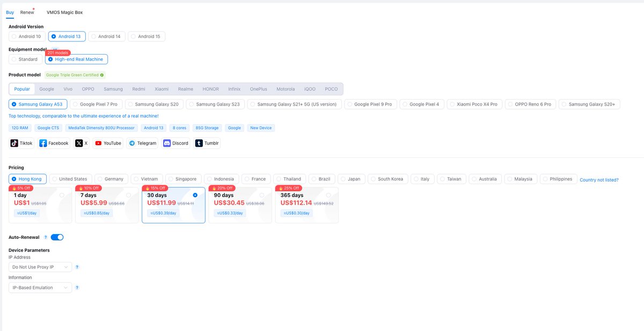Choose the 90 days pricing card

click(x=240, y=204)
